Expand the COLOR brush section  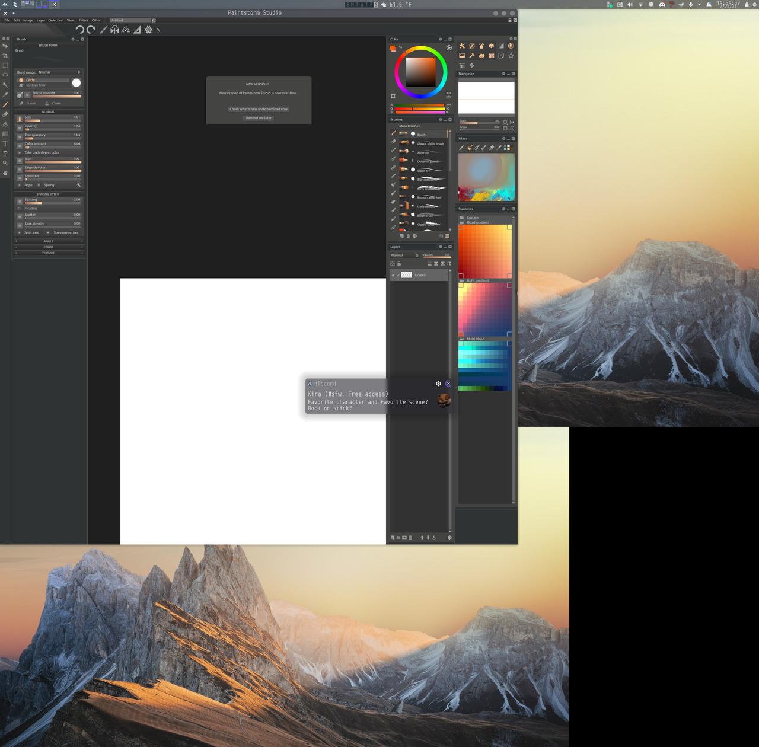point(49,247)
